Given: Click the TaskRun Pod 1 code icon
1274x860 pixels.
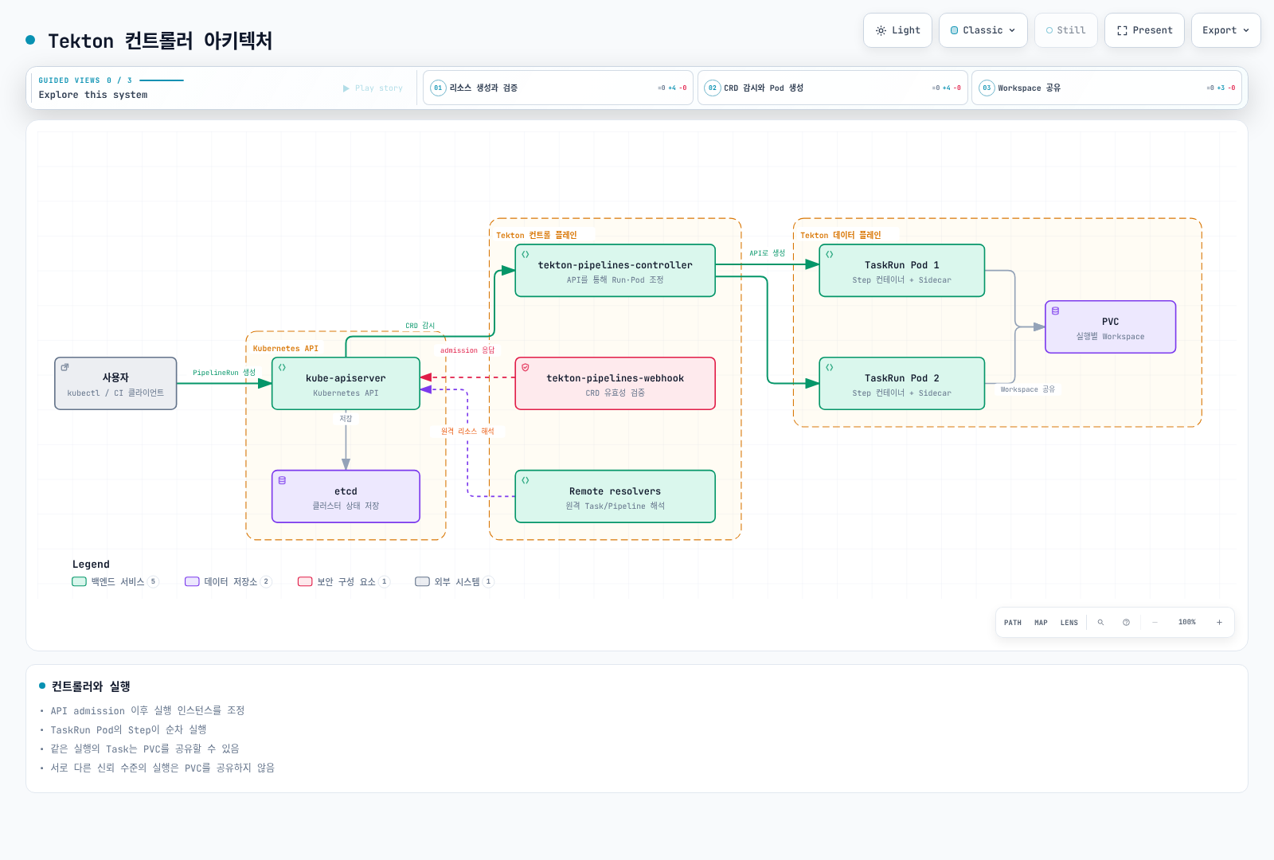Looking at the screenshot, I should pos(829,254).
